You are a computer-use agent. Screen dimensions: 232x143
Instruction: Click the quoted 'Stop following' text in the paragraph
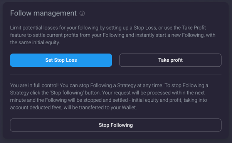[67, 93]
